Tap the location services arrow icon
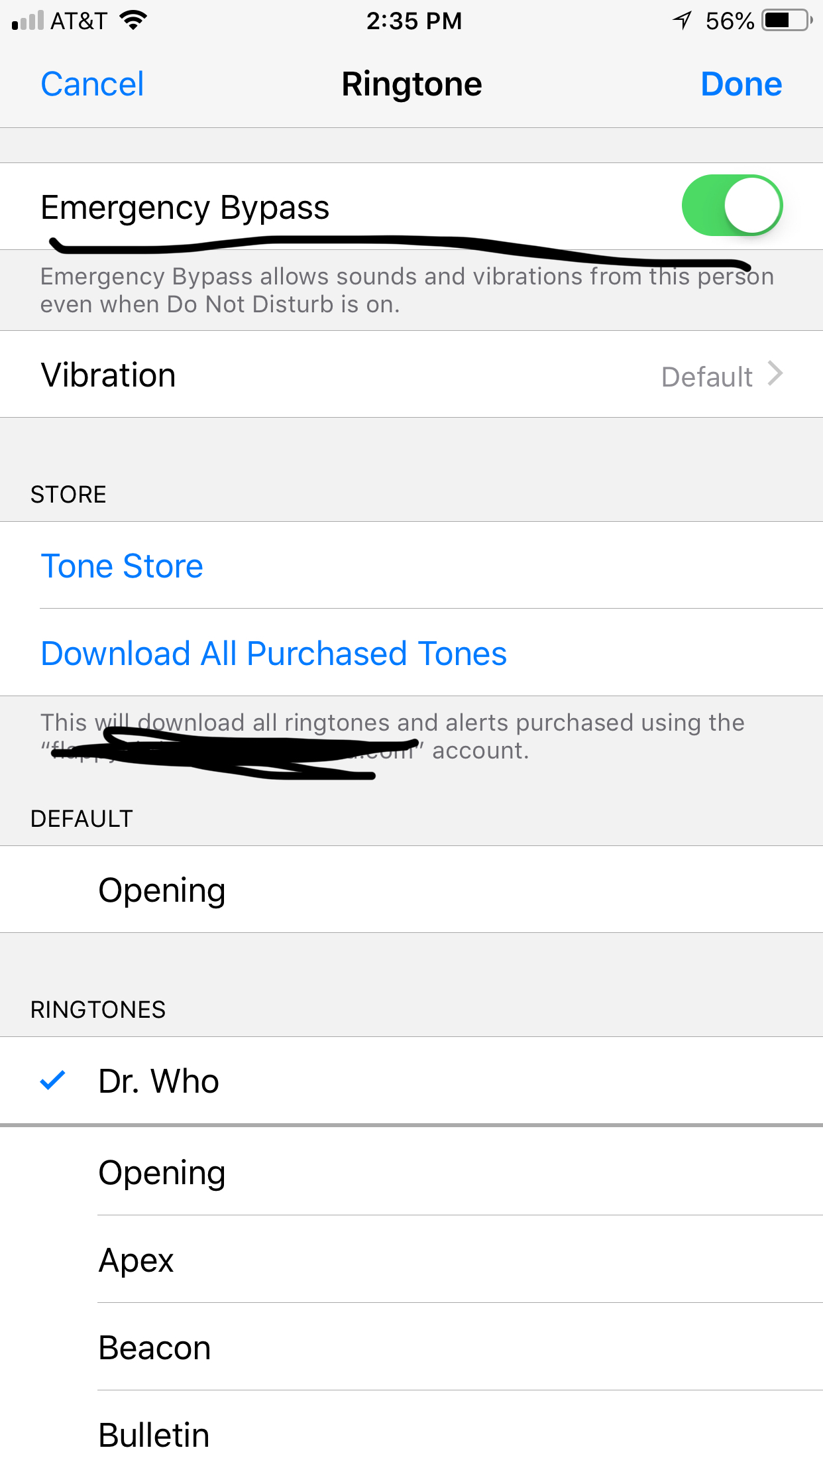The height and width of the screenshot is (1464, 823). 683,21
